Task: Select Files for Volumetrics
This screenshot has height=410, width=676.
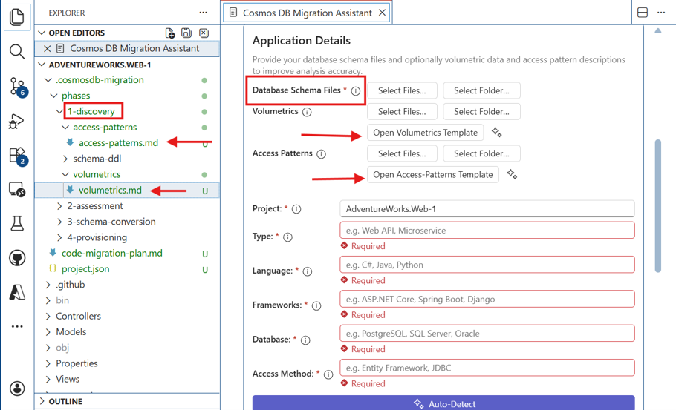Action: 402,111
